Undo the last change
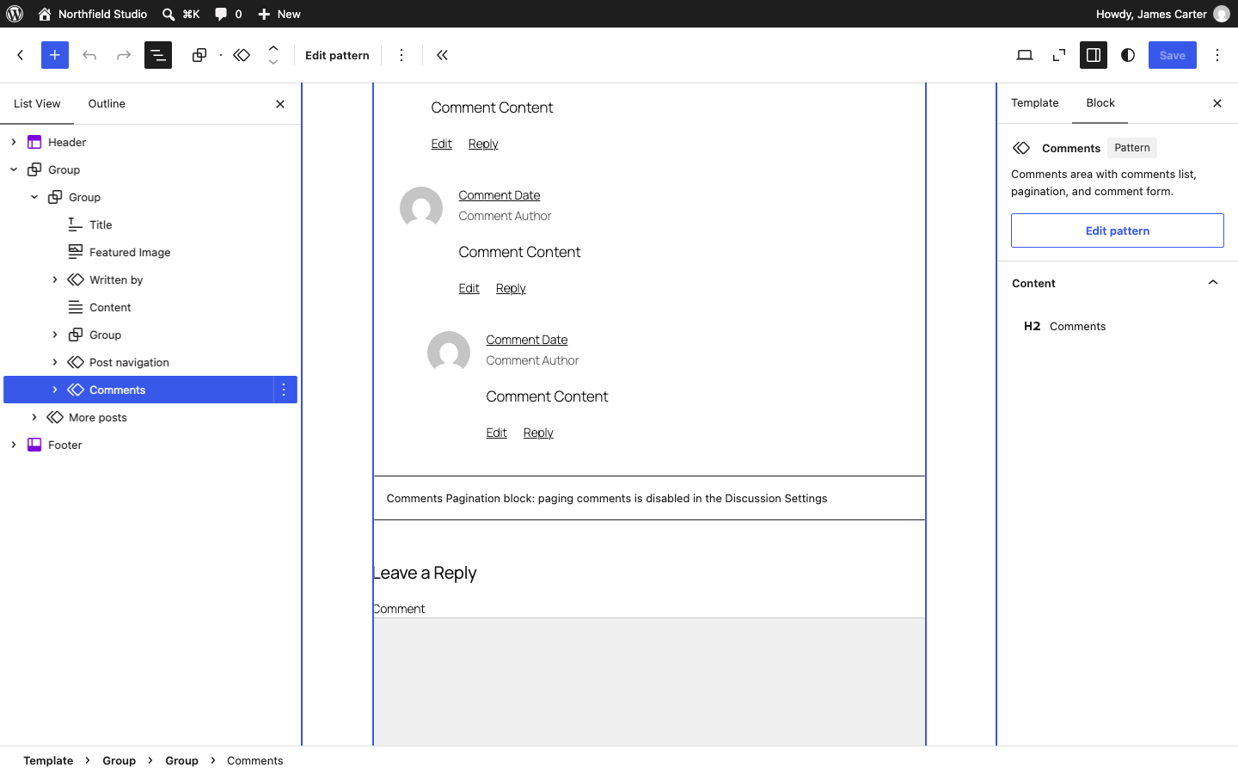 point(89,55)
